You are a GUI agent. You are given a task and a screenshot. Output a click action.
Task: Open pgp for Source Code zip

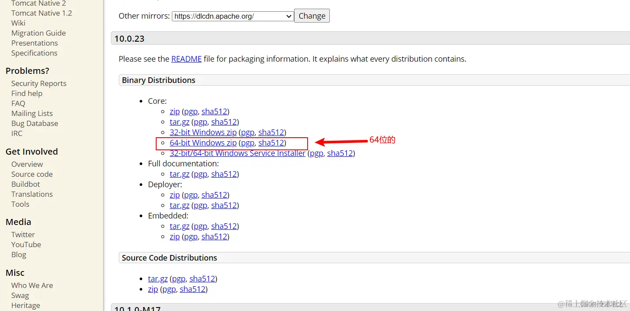pyautogui.click(x=169, y=289)
